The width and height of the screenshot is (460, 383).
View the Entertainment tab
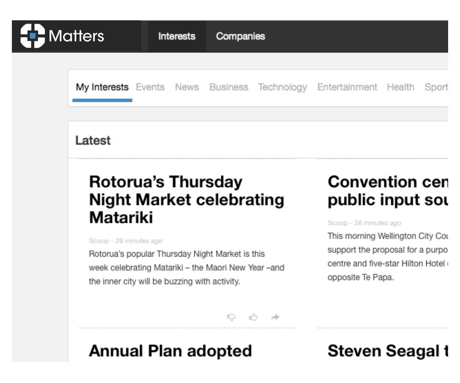[347, 87]
